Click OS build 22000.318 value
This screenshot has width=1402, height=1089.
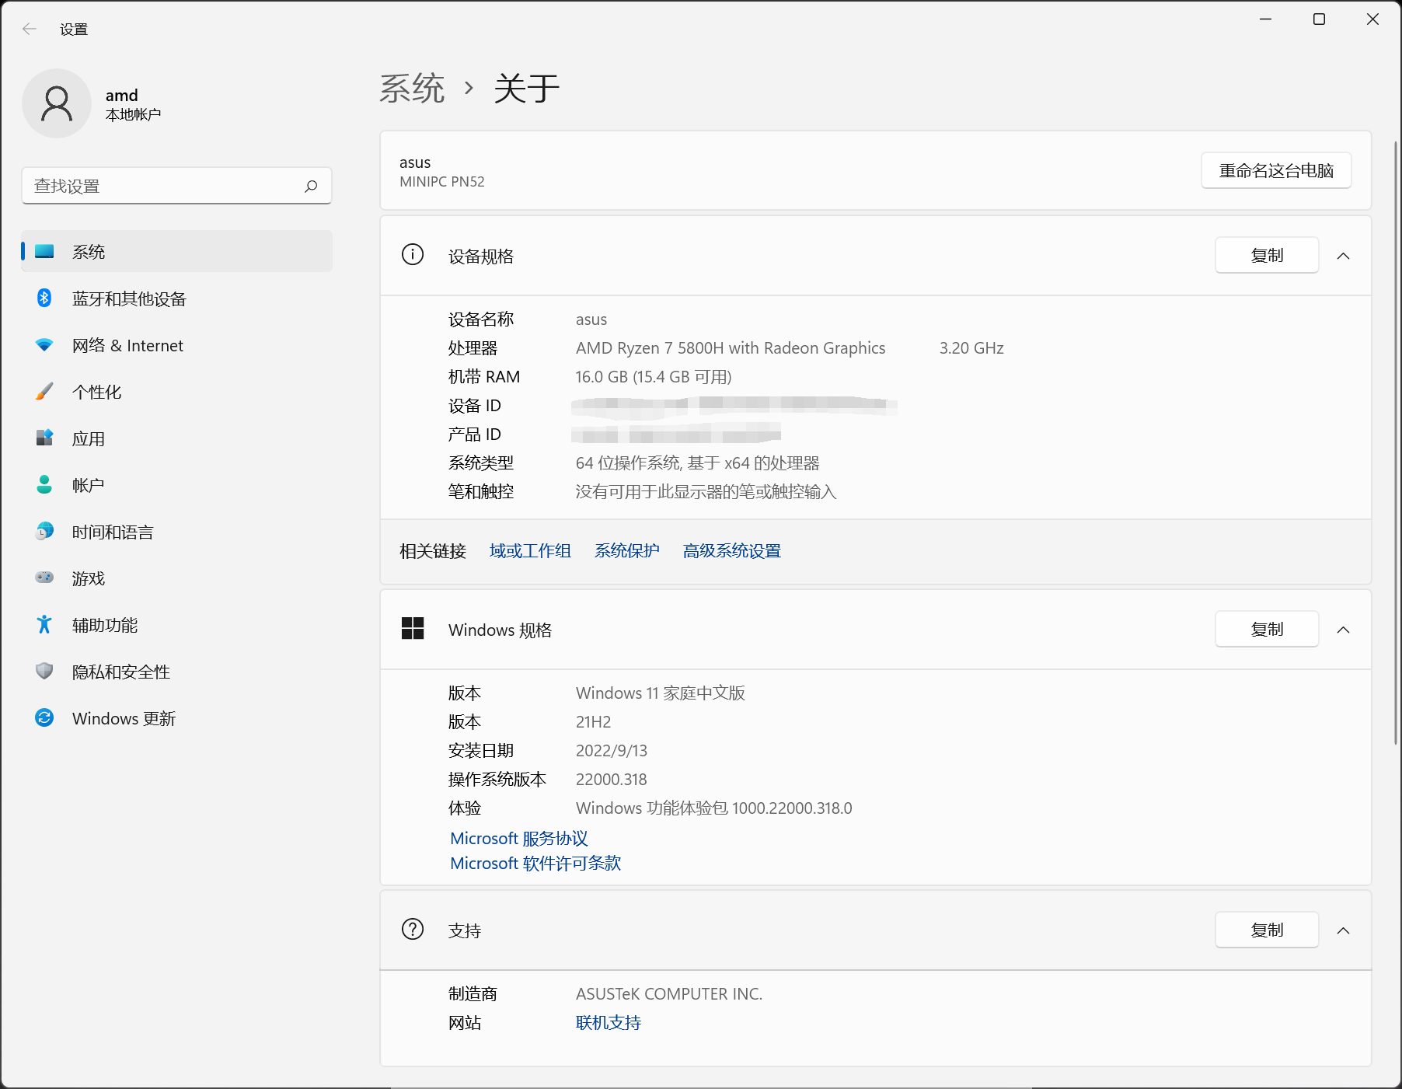coord(611,779)
